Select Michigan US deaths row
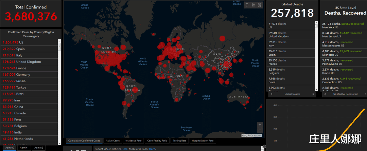Viewport: 367px width, 151px height. (x=344, y=53)
